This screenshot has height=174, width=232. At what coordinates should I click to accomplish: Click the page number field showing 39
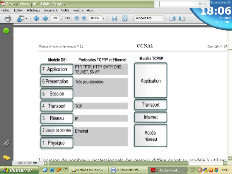coord(55,18)
